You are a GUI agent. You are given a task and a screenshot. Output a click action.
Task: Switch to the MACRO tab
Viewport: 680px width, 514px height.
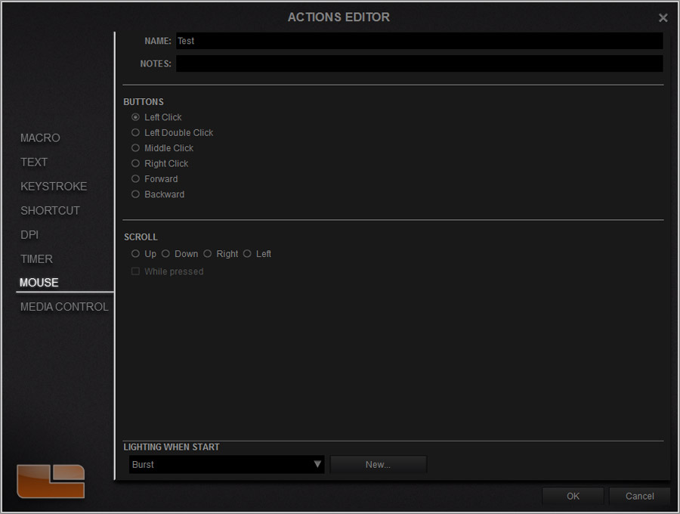(40, 138)
